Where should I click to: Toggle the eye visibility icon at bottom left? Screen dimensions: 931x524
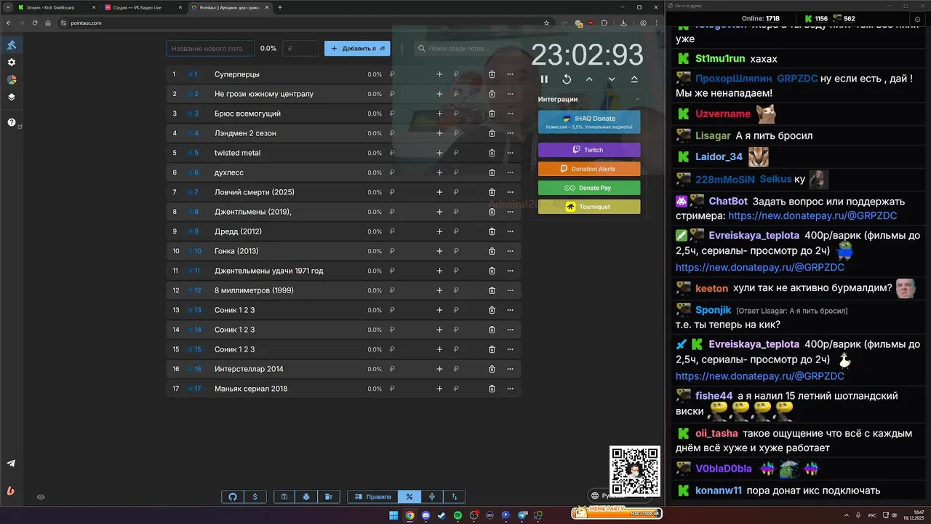(x=41, y=497)
